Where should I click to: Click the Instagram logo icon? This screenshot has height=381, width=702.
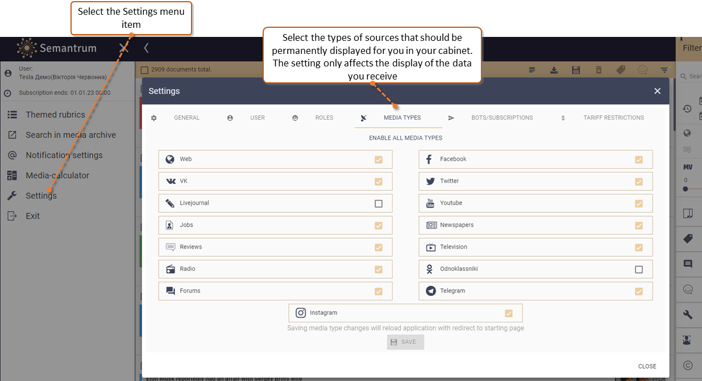click(x=301, y=313)
